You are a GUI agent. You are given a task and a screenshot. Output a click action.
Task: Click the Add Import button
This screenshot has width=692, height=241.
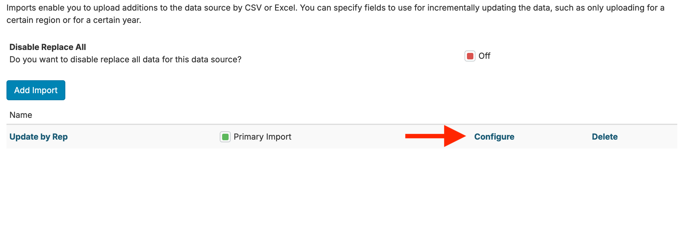click(36, 90)
